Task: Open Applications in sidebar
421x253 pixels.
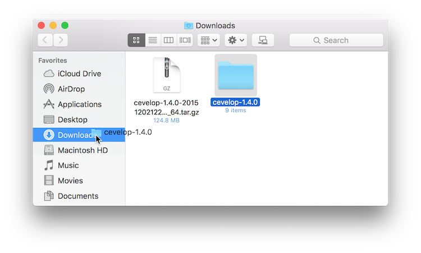Action: [x=80, y=104]
